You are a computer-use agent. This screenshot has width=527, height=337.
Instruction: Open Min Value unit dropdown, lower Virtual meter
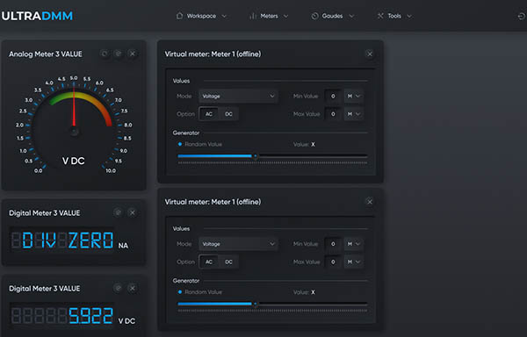pyautogui.click(x=354, y=244)
